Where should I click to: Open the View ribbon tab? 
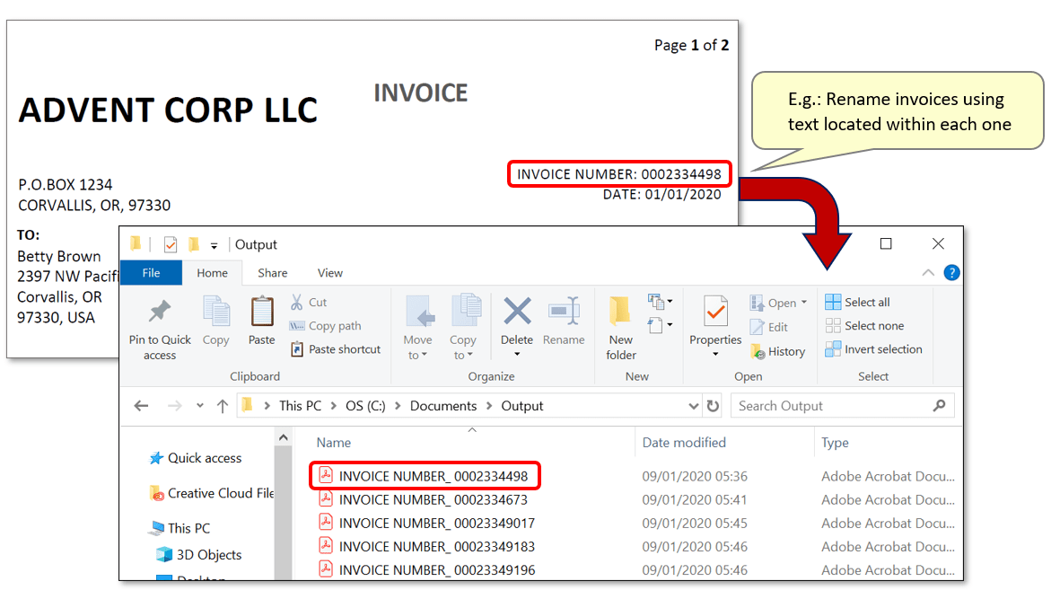(x=329, y=272)
